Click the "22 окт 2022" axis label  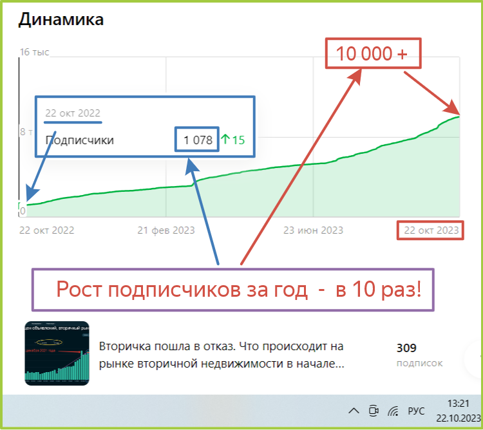click(x=46, y=230)
